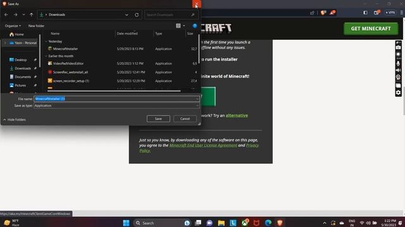The height and width of the screenshot is (227, 405).
Task: Click GET MINECRAFT button
Action: pos(371,28)
